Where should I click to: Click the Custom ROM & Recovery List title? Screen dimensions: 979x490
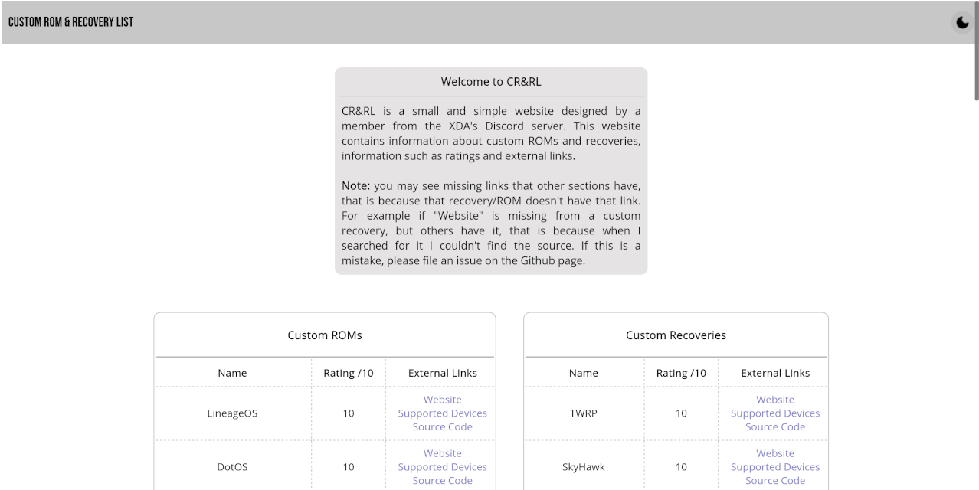pos(70,22)
